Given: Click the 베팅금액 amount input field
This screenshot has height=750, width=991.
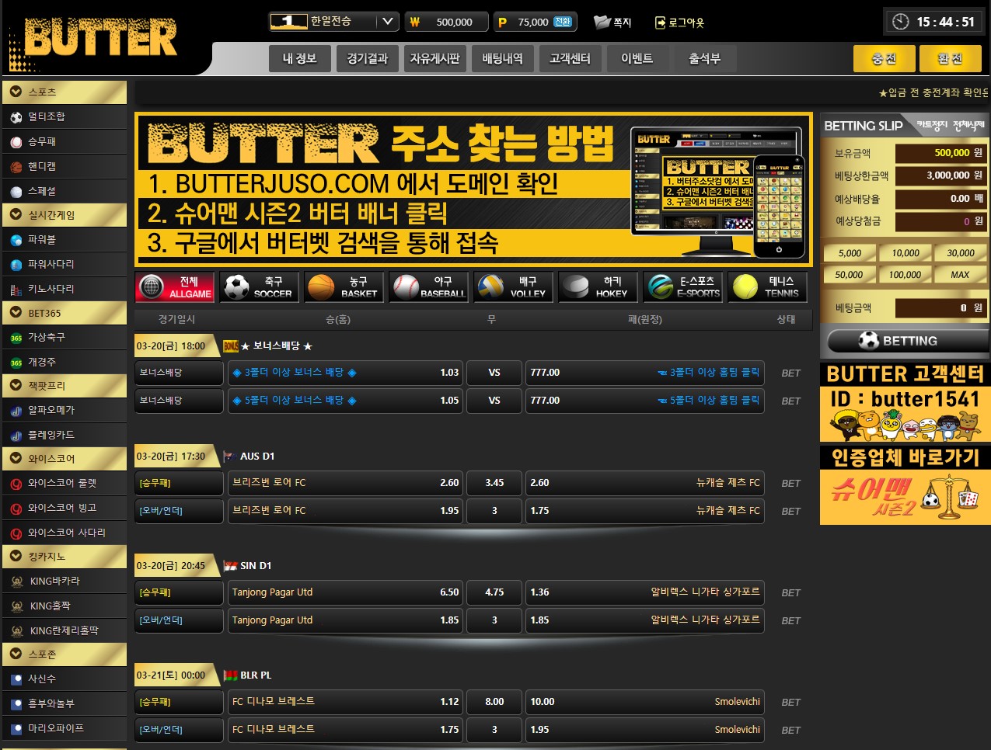Looking at the screenshot, I should [x=940, y=308].
